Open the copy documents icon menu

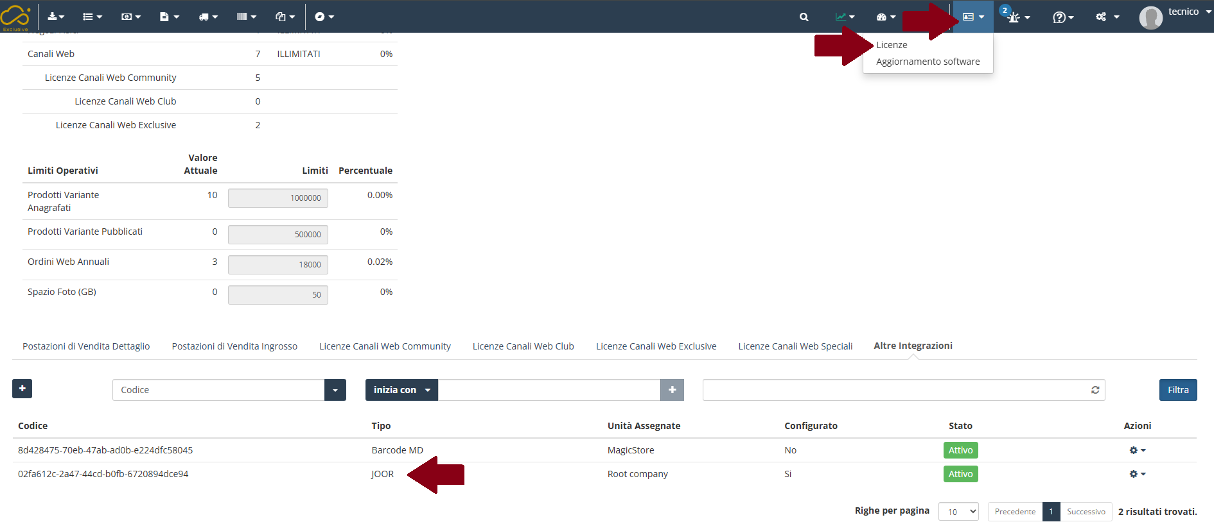(x=285, y=17)
